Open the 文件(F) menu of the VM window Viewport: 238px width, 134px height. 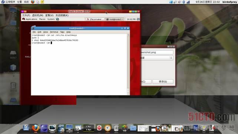[x=26, y=15]
